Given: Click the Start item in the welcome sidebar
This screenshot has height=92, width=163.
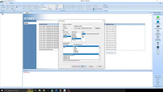Looking at the screenshot, I should pyautogui.click(x=30, y=23).
